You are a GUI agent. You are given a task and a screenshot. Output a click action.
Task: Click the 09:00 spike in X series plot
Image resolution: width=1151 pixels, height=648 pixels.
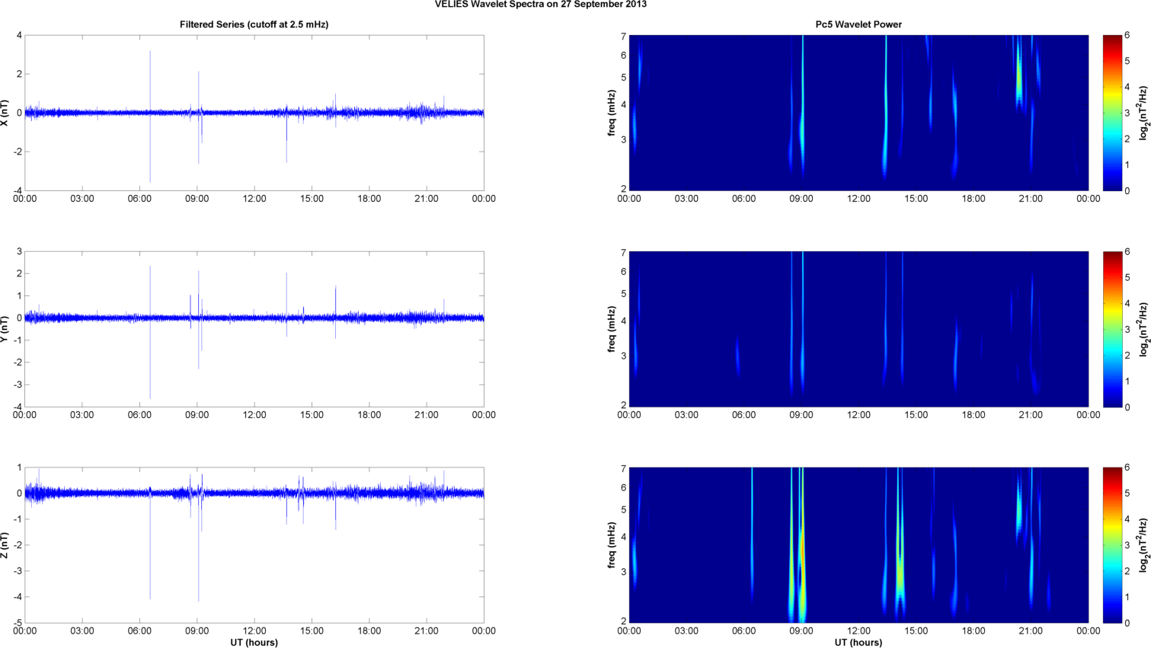pos(199,117)
